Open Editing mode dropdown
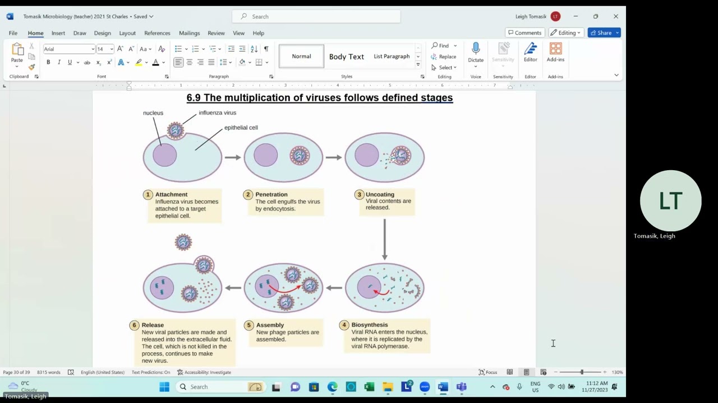718x403 pixels. click(565, 32)
